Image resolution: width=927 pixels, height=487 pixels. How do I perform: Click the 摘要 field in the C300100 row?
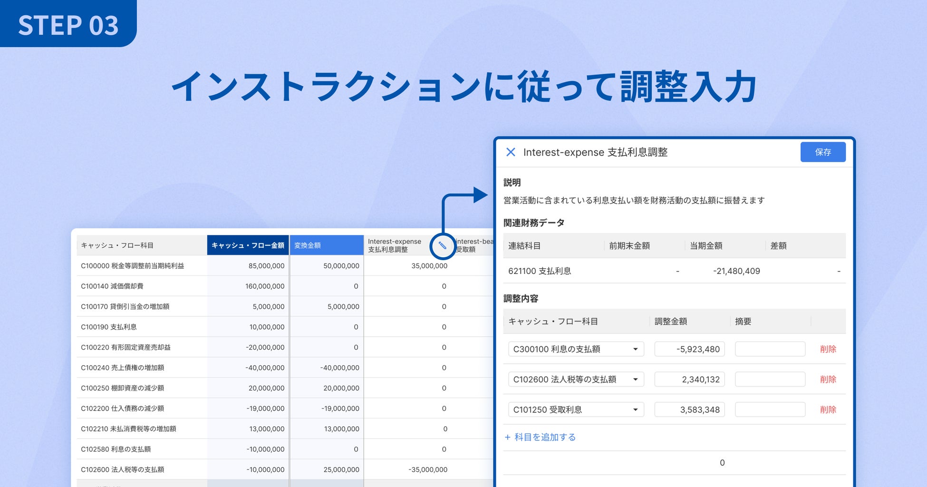(770, 349)
